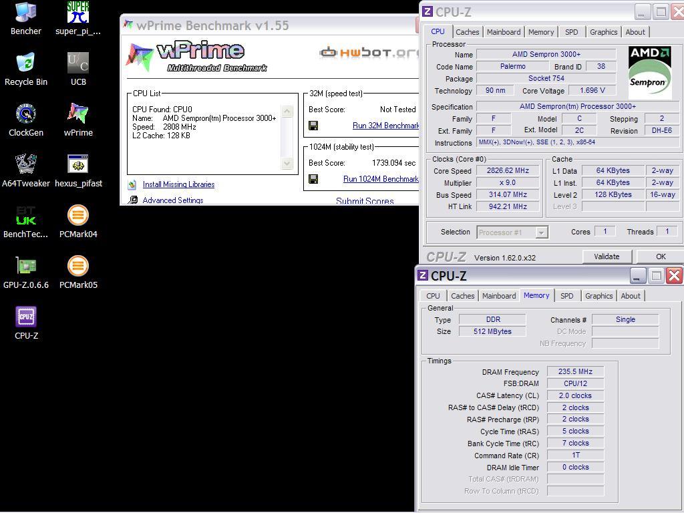Click Install Missing Libraries link
Screen dimensions: 684x513
point(178,184)
